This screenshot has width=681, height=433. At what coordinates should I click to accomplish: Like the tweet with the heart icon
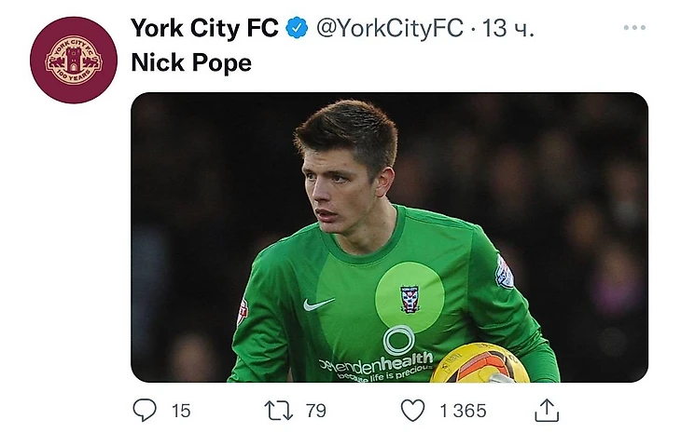(x=412, y=410)
